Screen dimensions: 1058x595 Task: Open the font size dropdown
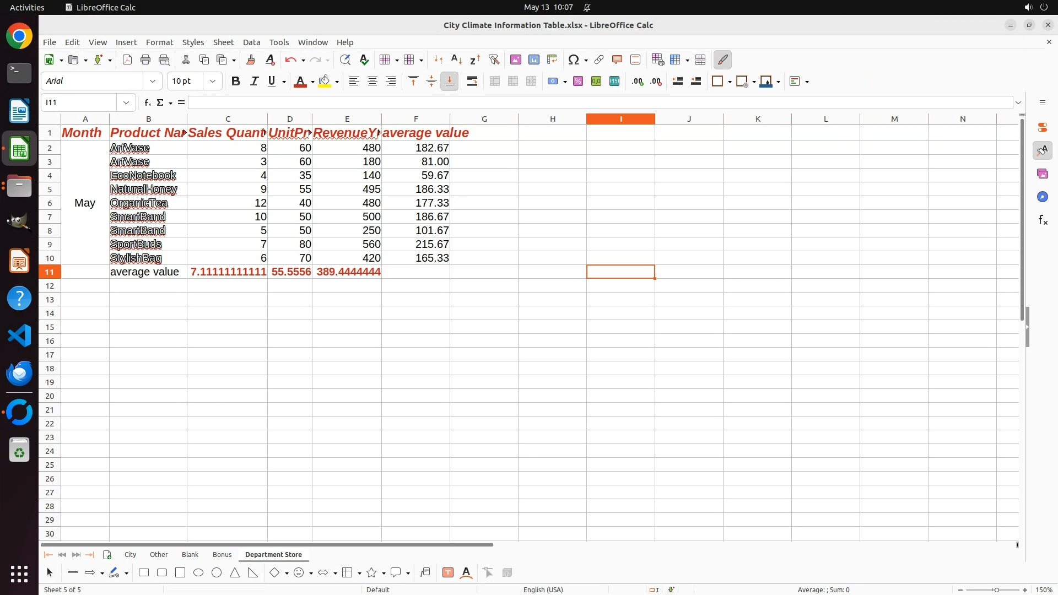pos(212,82)
